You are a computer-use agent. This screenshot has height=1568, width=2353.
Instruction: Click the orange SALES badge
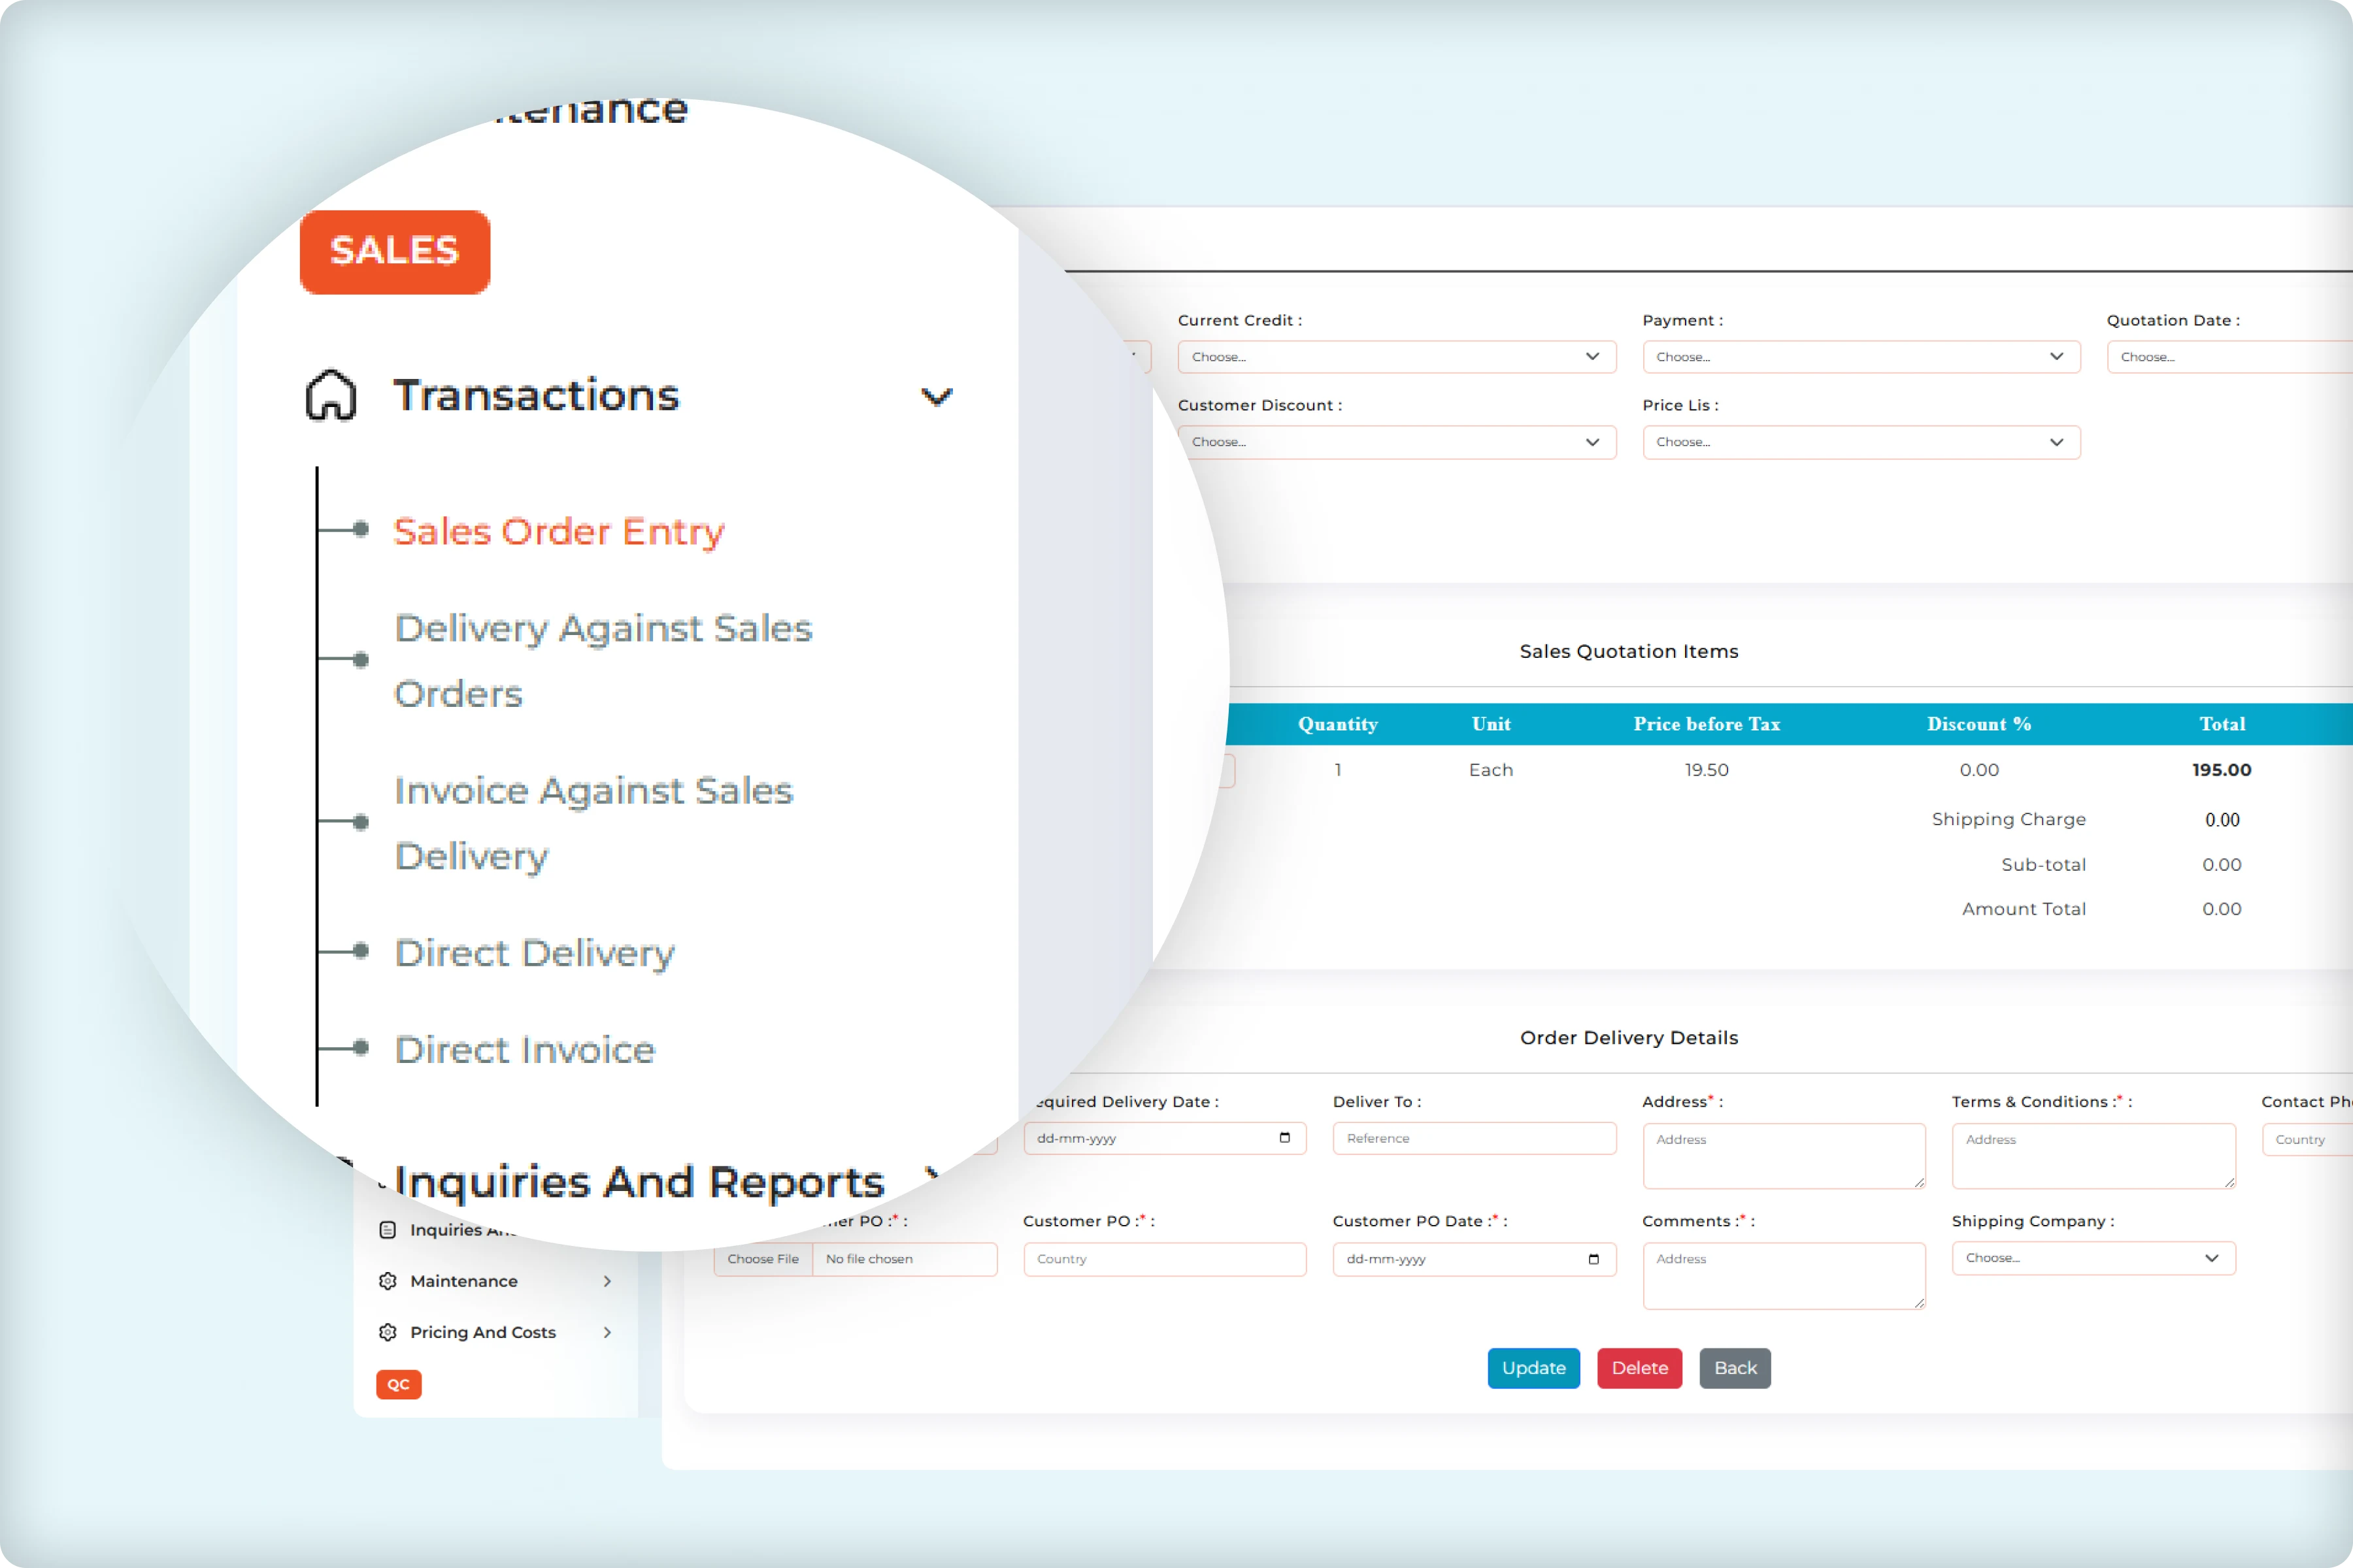tap(394, 251)
